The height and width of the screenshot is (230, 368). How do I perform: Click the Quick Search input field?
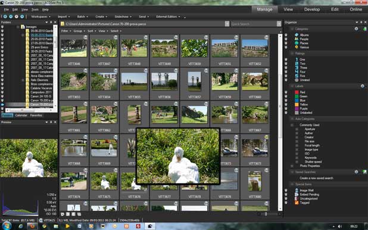pyautogui.click(x=254, y=24)
